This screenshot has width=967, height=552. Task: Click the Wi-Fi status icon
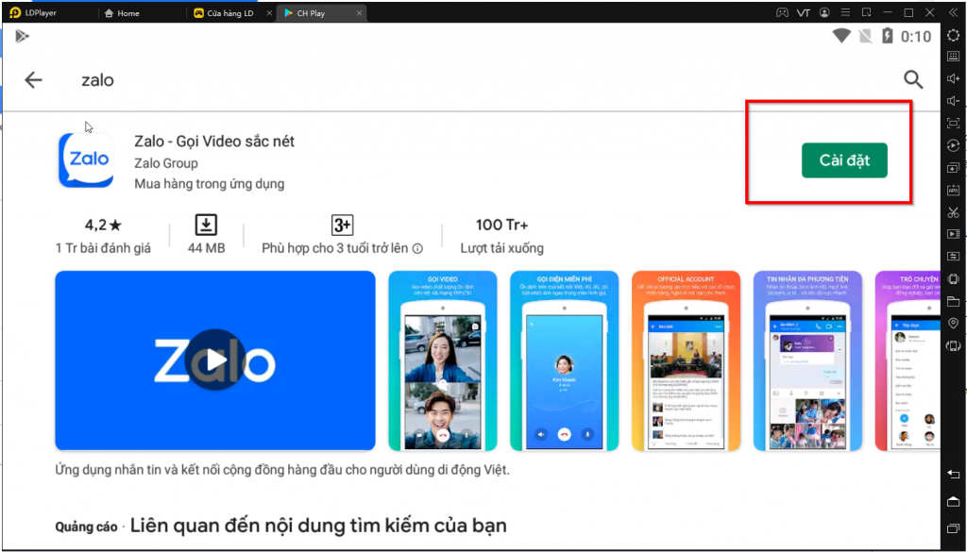click(841, 37)
